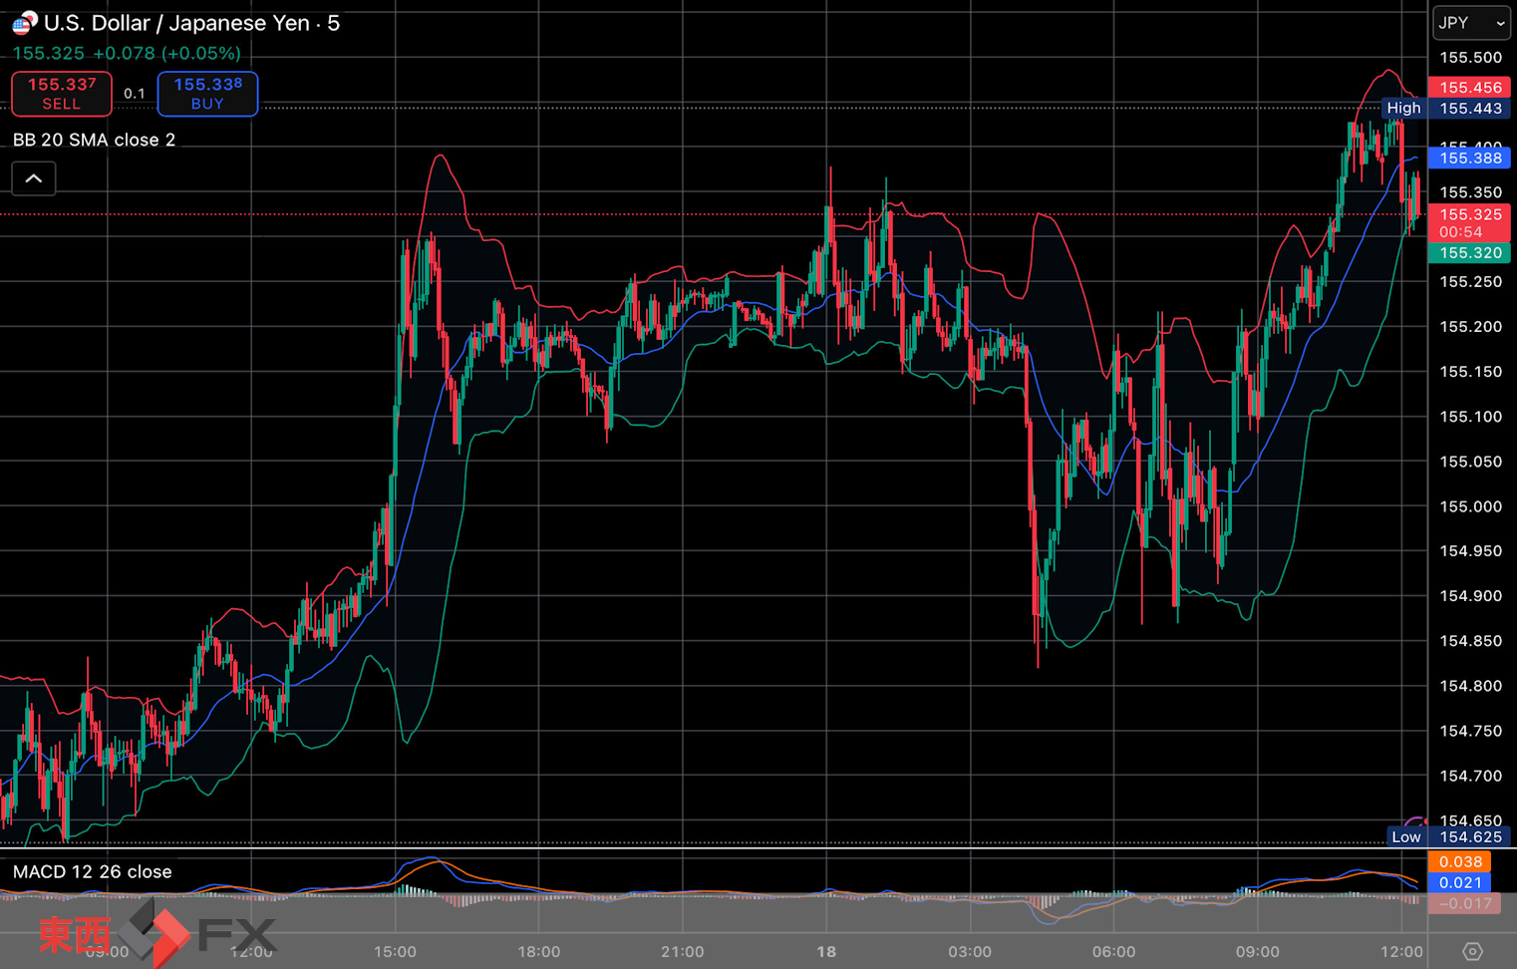1517x969 pixels.
Task: Select the BB 20 SMA indicator legend
Action: [94, 140]
